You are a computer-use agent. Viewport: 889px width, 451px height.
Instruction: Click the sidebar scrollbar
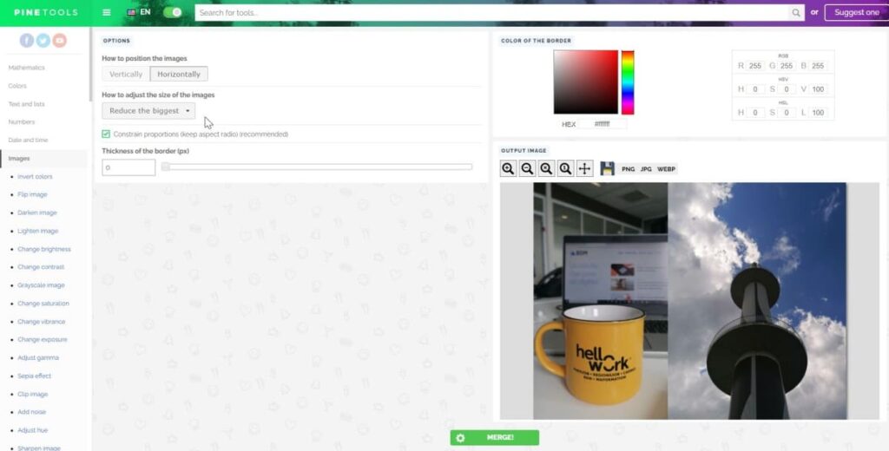pos(90,65)
